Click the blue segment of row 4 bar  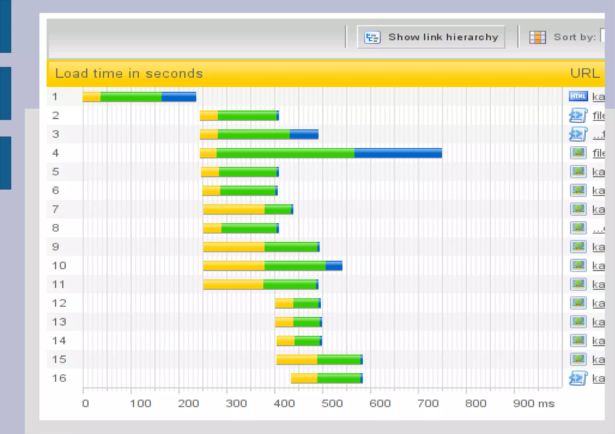[x=398, y=153]
